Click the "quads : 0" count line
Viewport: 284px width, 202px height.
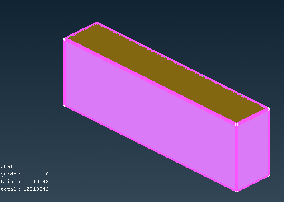pos(25,174)
